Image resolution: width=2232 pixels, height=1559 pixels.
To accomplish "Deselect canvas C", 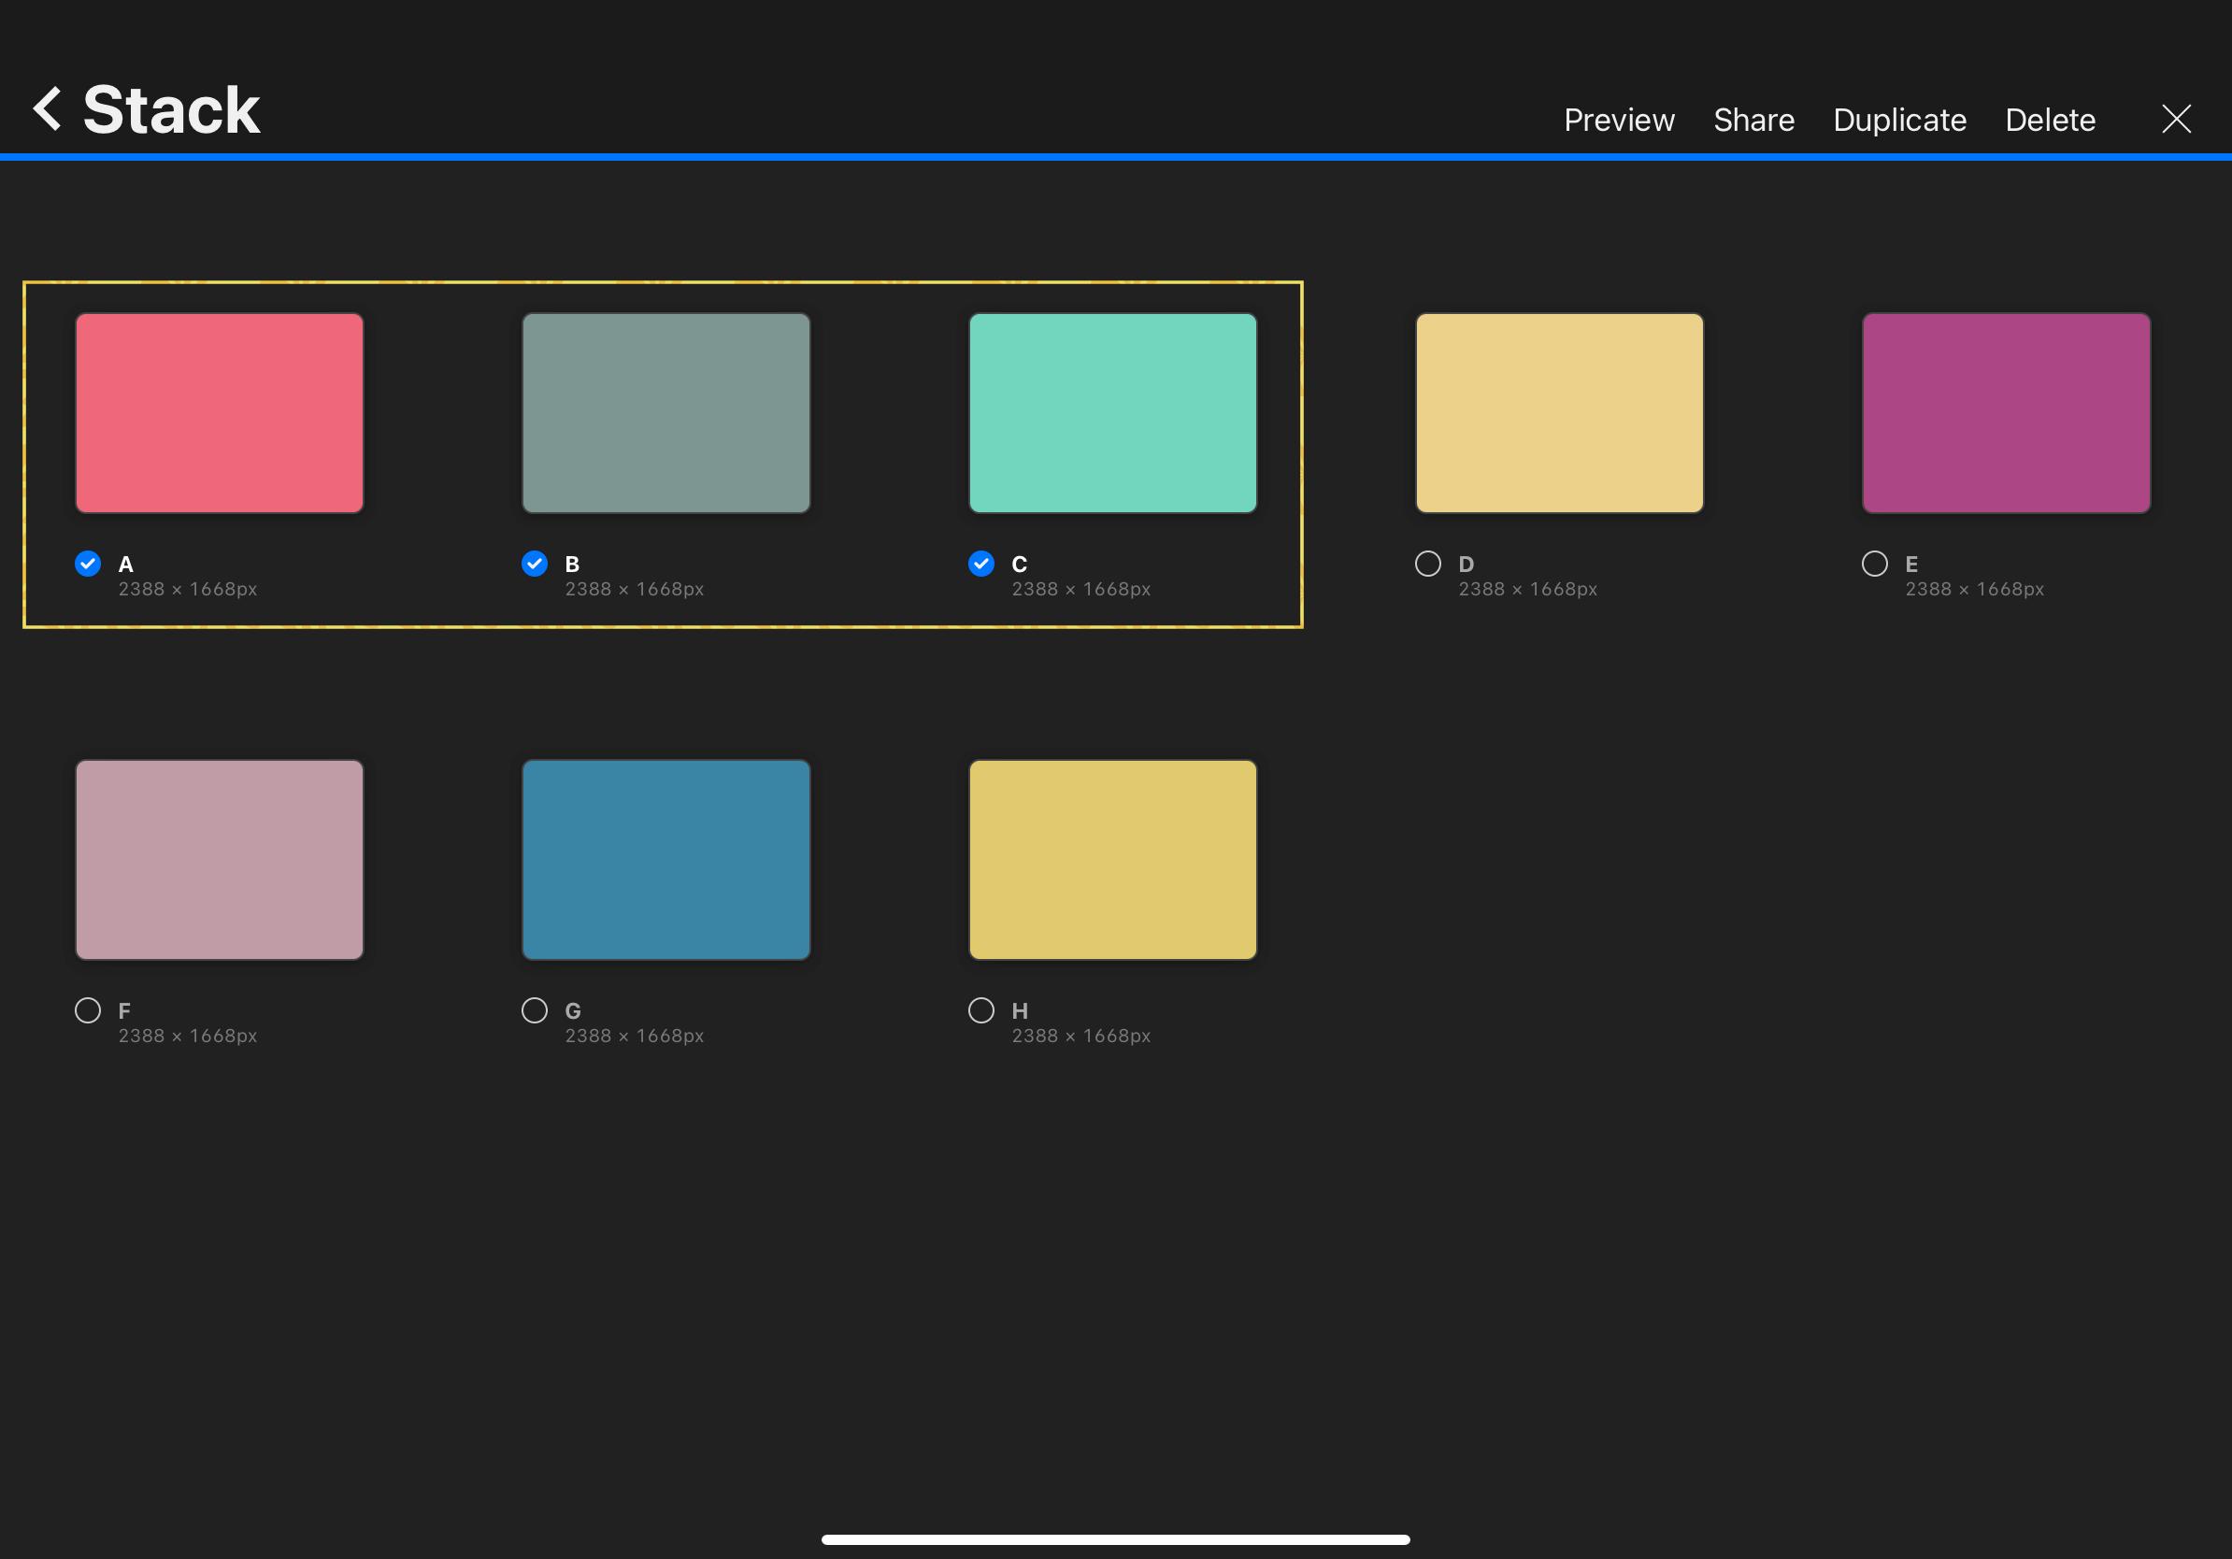I will tap(980, 564).
